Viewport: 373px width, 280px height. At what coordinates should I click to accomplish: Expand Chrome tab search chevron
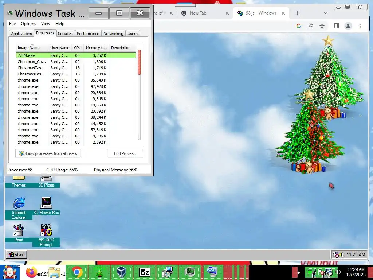tap(325, 13)
